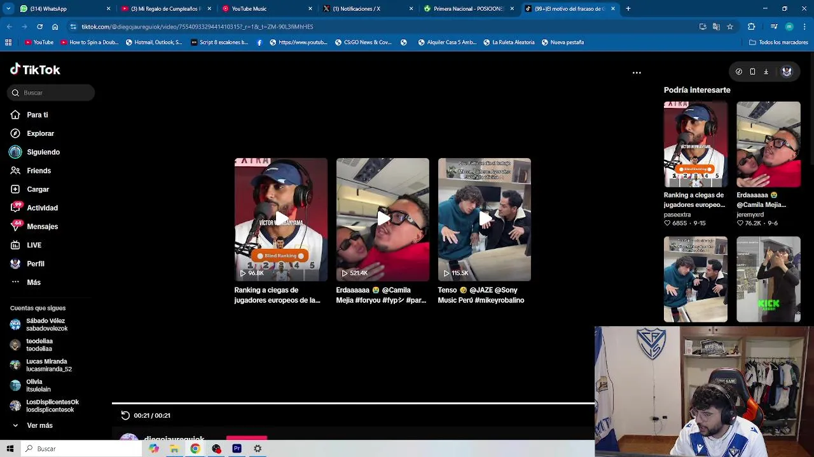Open File Explorer from the taskbar

pyautogui.click(x=174, y=449)
